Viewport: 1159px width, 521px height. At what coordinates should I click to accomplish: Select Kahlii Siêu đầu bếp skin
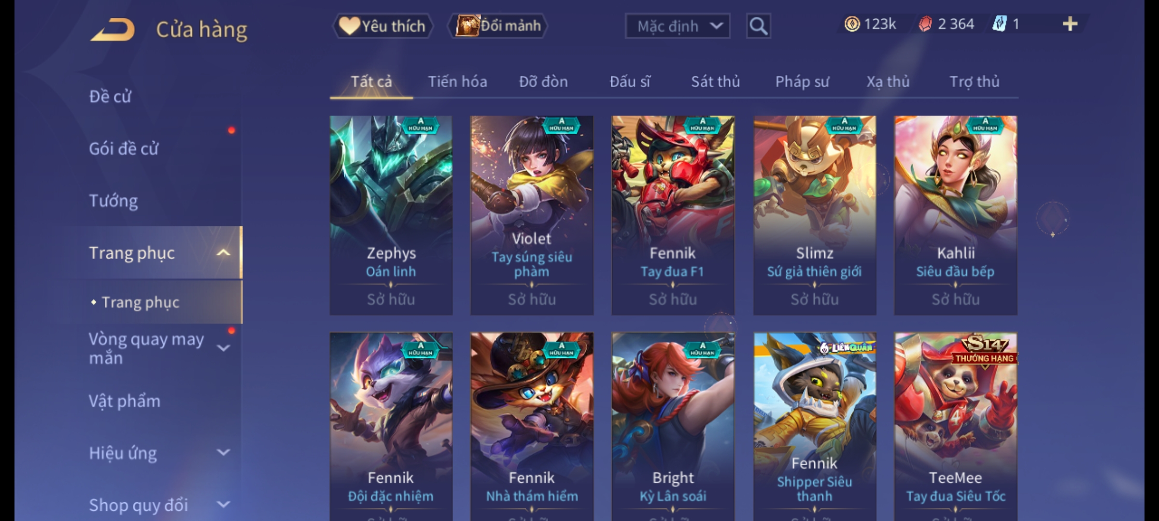pos(956,215)
